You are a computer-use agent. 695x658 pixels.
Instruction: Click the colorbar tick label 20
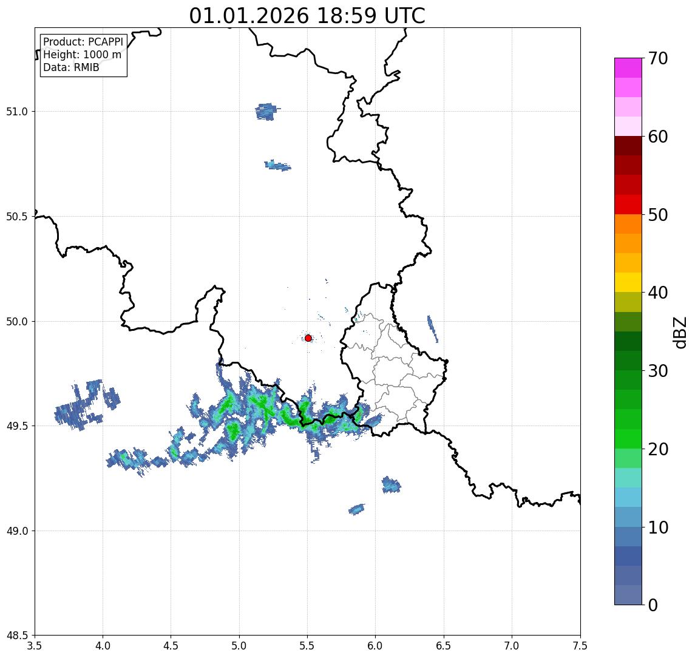[x=657, y=449]
